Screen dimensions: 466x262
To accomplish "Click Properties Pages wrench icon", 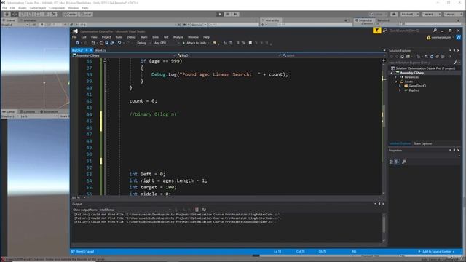I will tap(404, 162).
